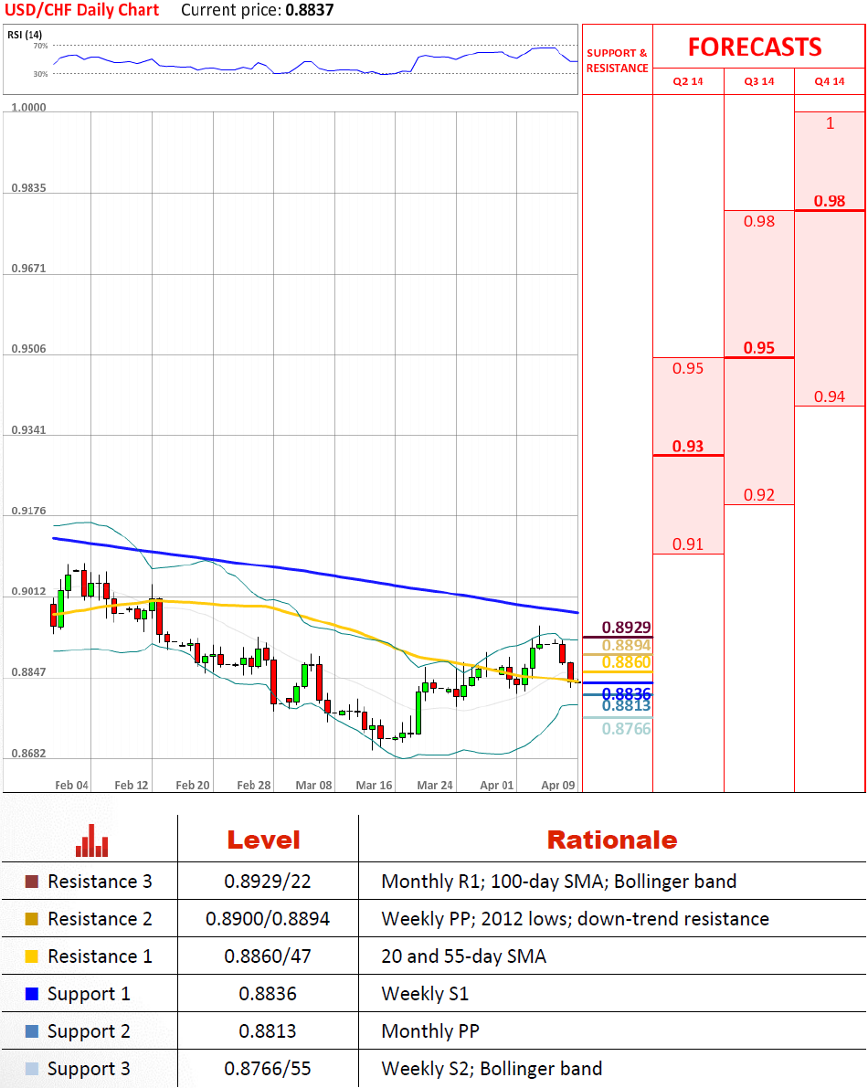This screenshot has height=1088, width=868.
Task: Click the RSI 70% level label
Action: (40, 46)
